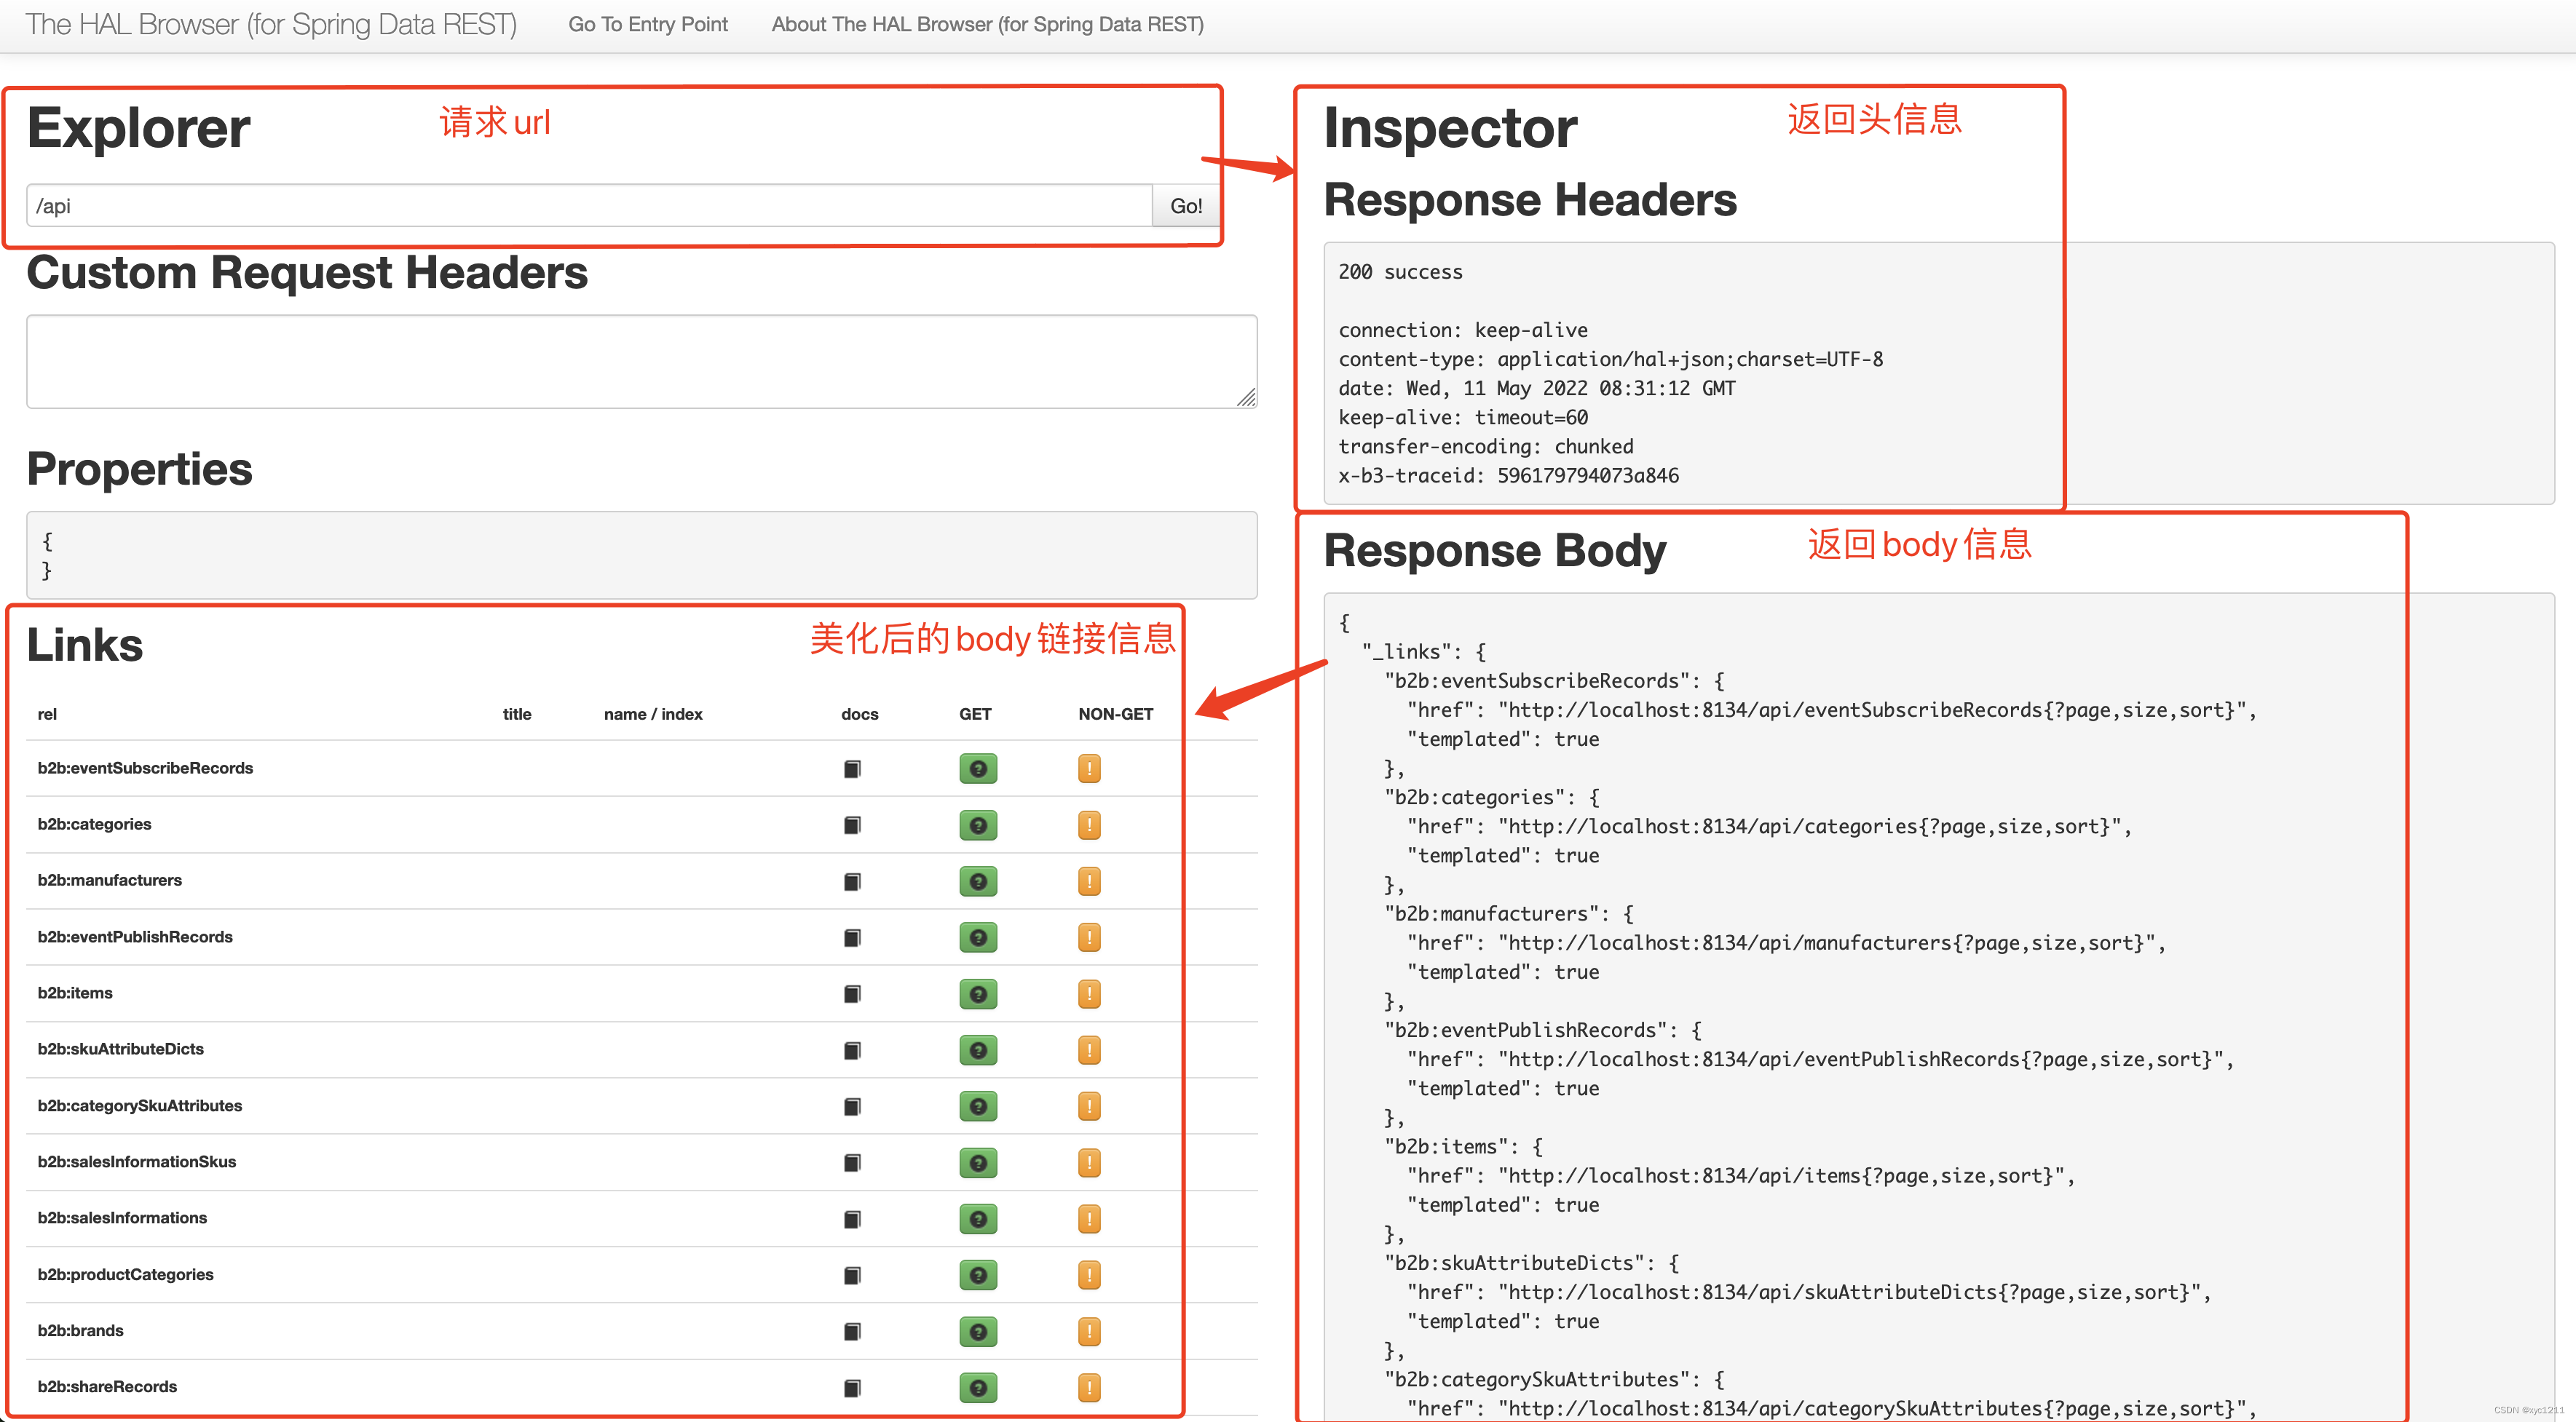Open docs for b2b:salesInformations
This screenshot has width=2576, height=1422.
click(x=852, y=1219)
